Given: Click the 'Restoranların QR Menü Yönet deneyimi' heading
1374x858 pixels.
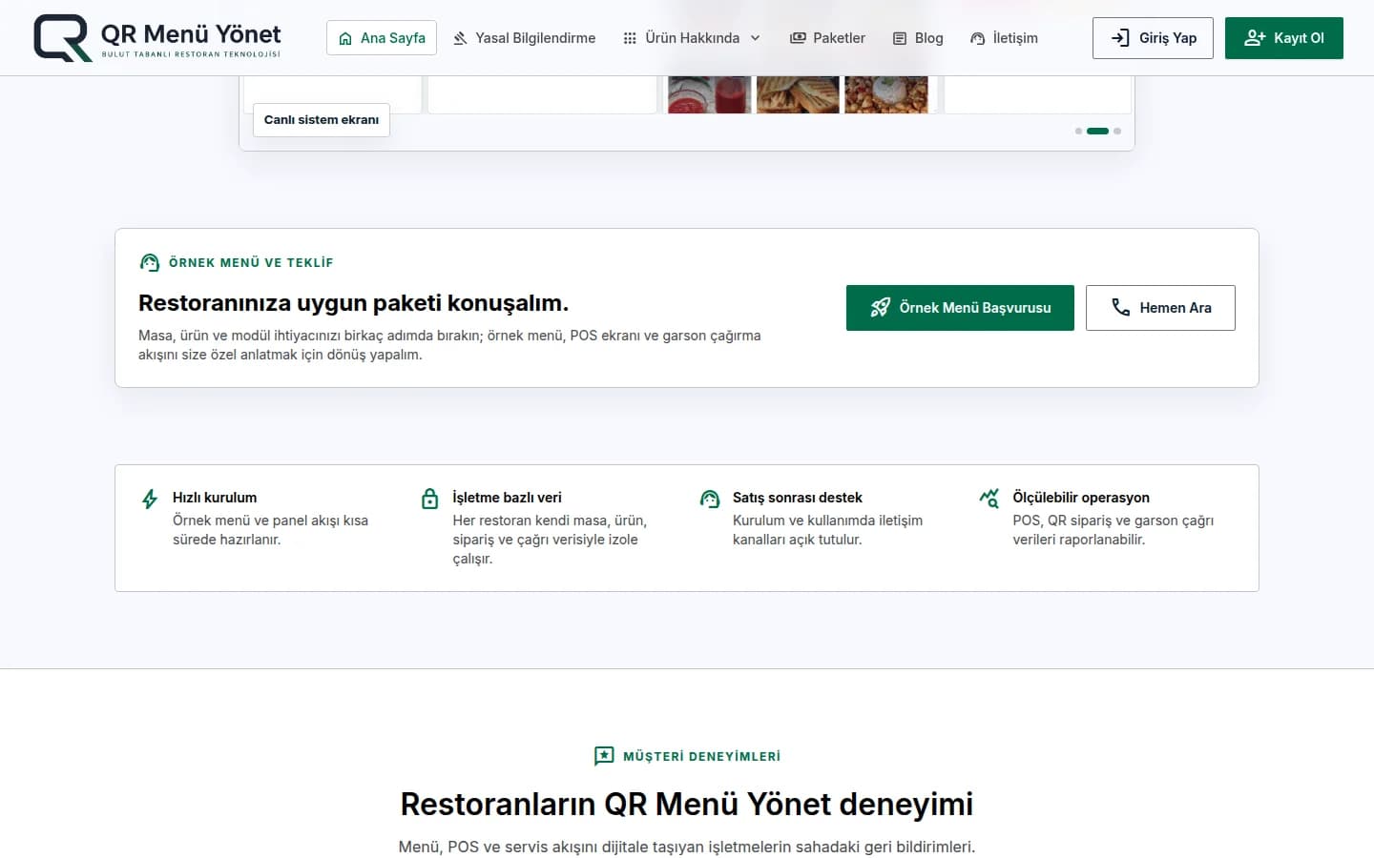Looking at the screenshot, I should pyautogui.click(x=687, y=804).
